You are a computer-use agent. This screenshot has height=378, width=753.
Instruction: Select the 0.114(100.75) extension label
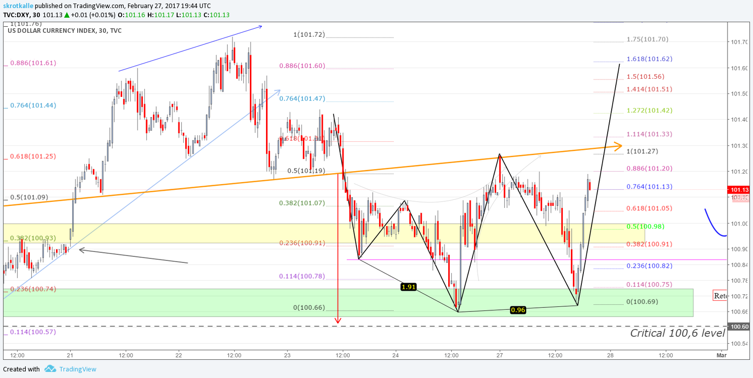650,285
